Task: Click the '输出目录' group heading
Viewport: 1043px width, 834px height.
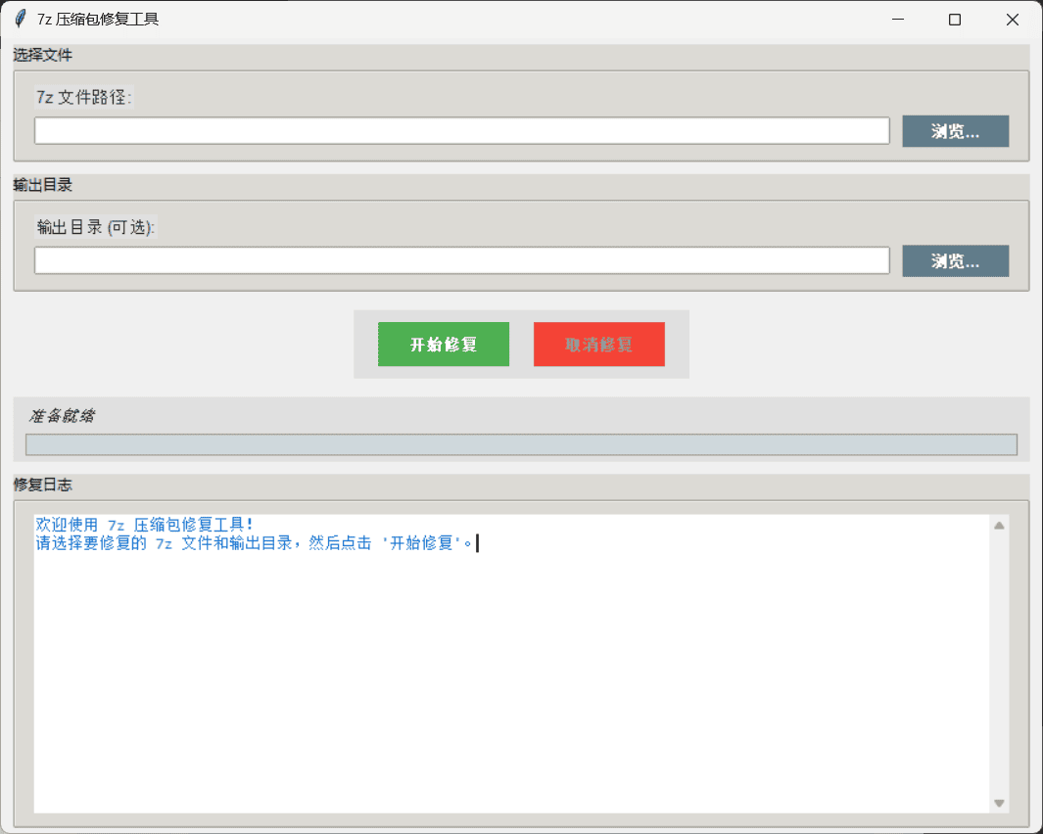Action: [x=42, y=185]
